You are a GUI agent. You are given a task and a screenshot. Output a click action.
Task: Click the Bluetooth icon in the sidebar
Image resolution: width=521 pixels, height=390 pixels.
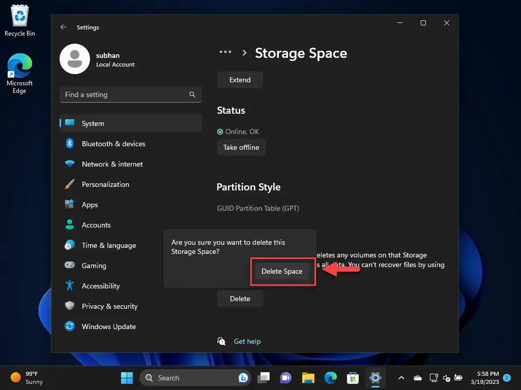click(x=69, y=143)
